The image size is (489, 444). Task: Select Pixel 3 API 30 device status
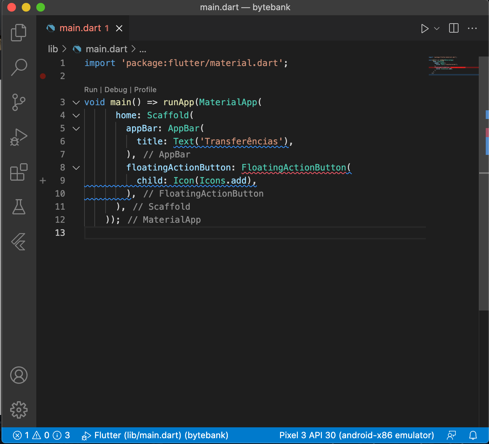tap(357, 435)
